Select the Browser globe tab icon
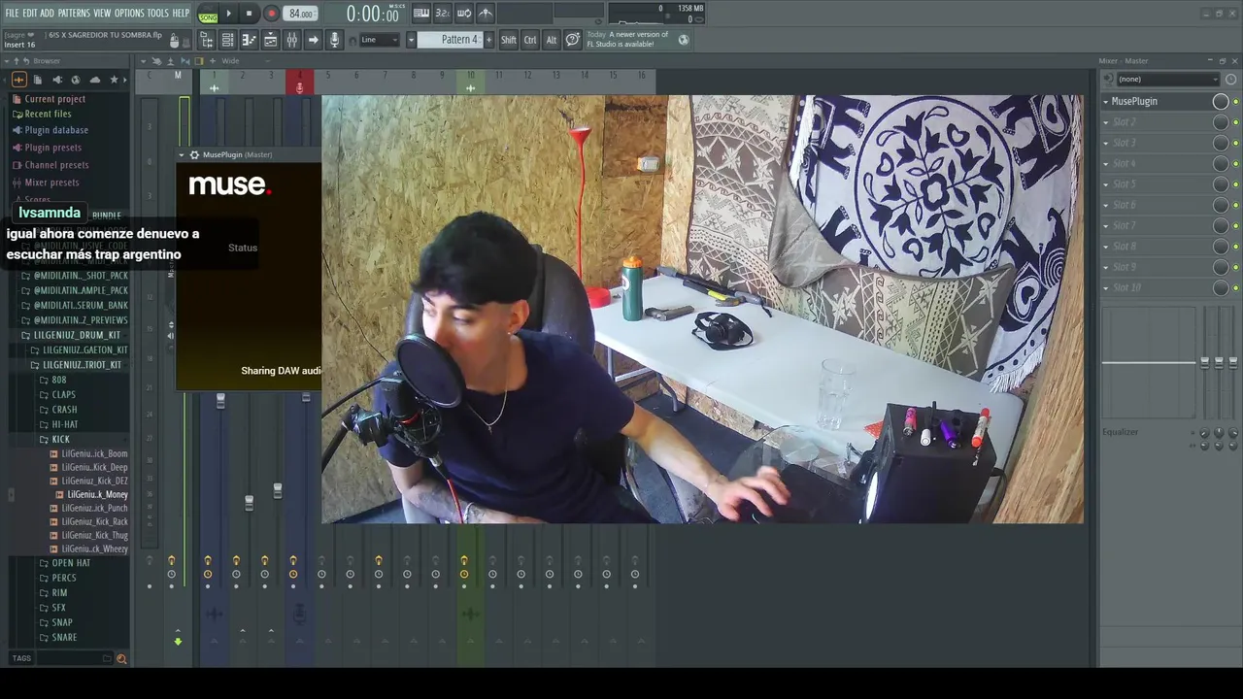 [76, 80]
